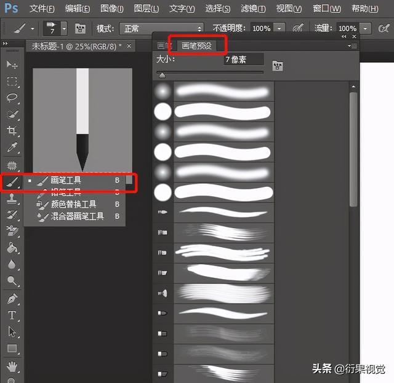Toggle pressure for opacity button
394x383 pixels.
[x=298, y=28]
